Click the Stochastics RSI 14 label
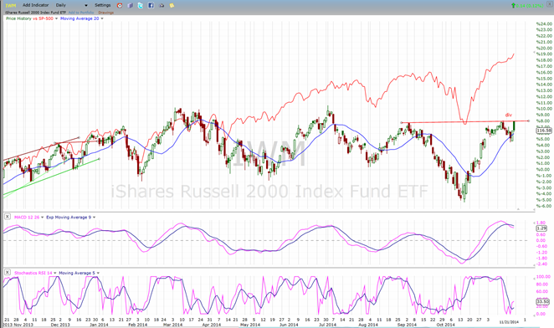 tap(33, 273)
